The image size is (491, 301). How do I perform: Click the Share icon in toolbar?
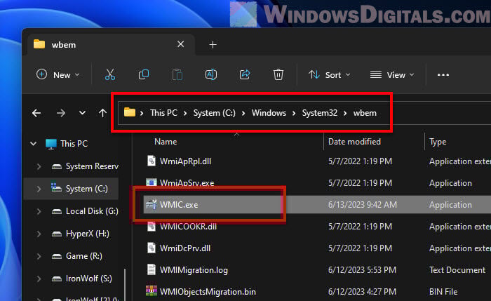coord(245,74)
